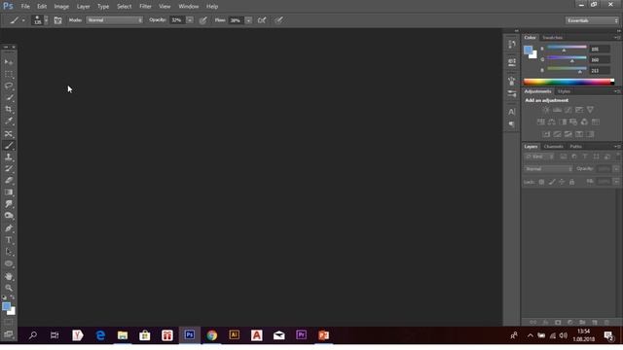This screenshot has height=350, width=623.
Task: Open the Paragraph panel icon
Action: click(512, 124)
